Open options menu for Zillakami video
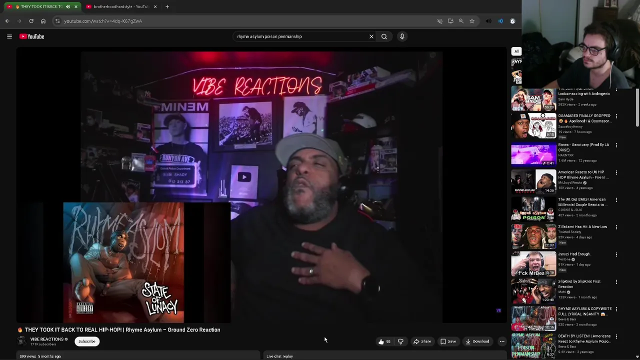 (616, 227)
